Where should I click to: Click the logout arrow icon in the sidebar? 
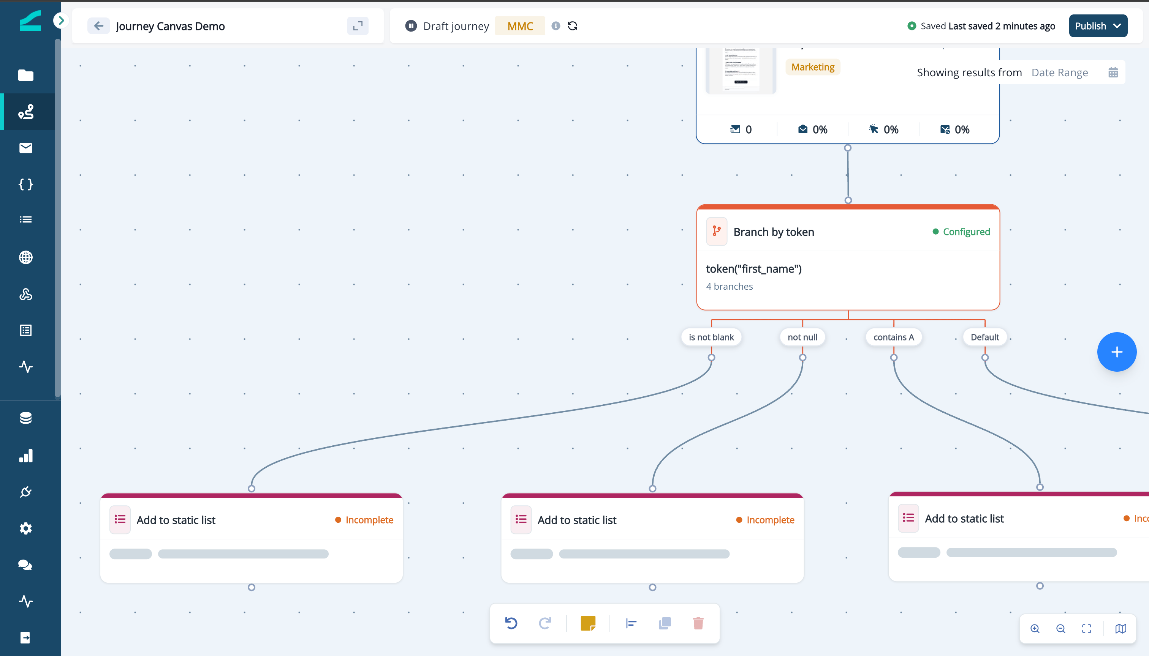tap(26, 637)
